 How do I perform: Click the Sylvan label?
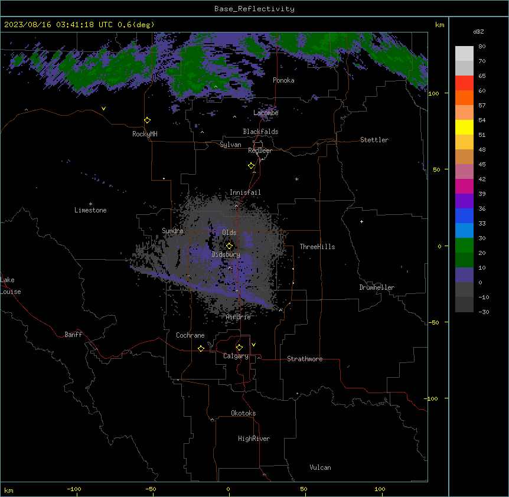pyautogui.click(x=230, y=145)
